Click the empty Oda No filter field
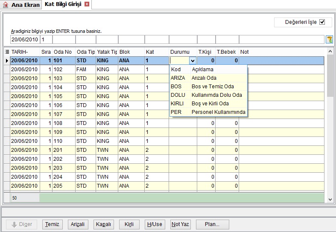Screen dimensions: 336x232 tap(64, 40)
